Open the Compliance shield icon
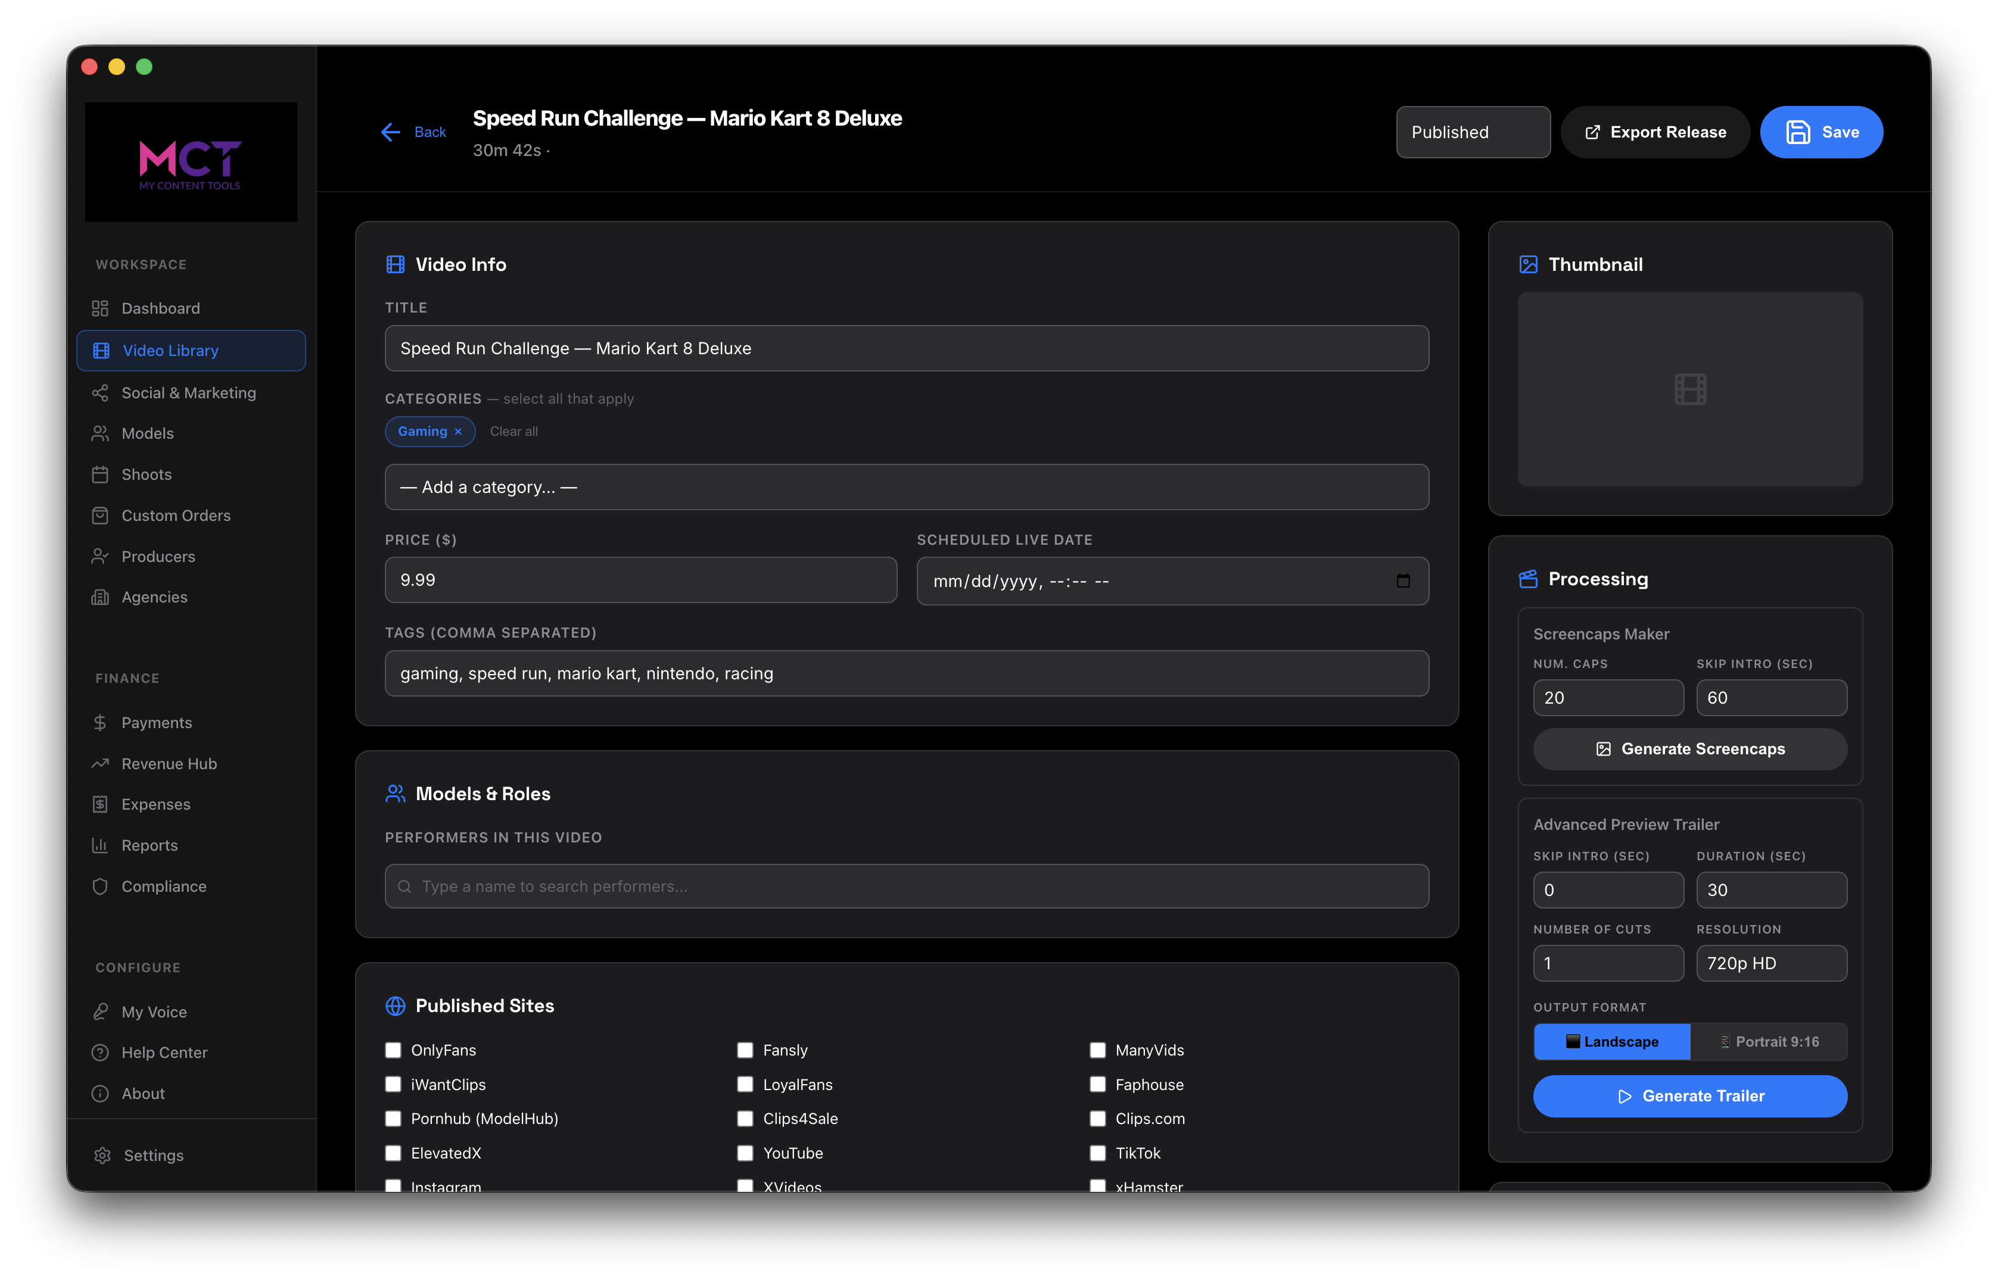 pos(101,886)
